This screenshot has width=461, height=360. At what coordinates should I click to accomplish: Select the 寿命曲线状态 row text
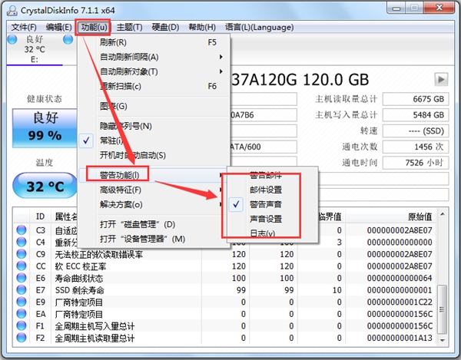click(79, 279)
